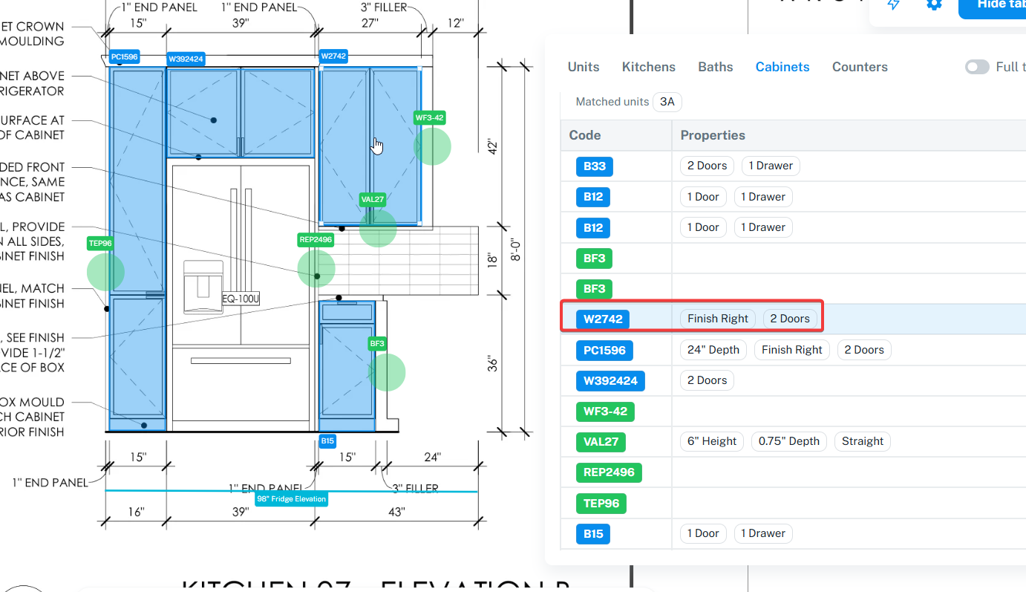The height and width of the screenshot is (592, 1026).
Task: Click 2 Doors chip in PC1596 row
Action: (x=864, y=350)
